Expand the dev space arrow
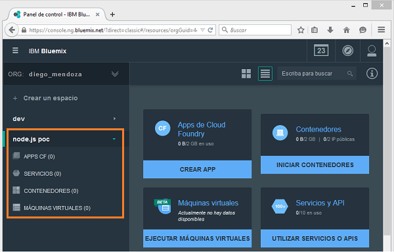 (x=114, y=118)
